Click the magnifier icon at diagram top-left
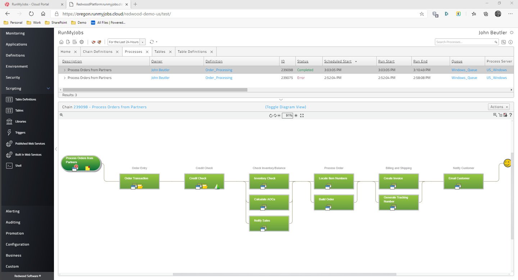Image resolution: width=518 pixels, height=280 pixels. coord(62,115)
